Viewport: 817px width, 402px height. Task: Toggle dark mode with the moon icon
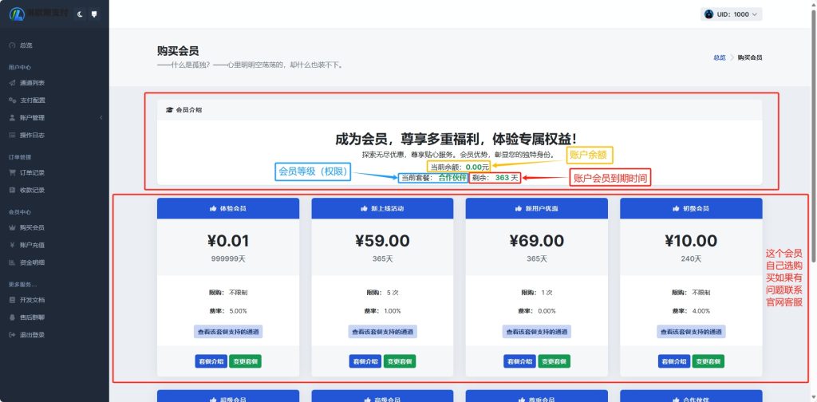pyautogui.click(x=80, y=14)
